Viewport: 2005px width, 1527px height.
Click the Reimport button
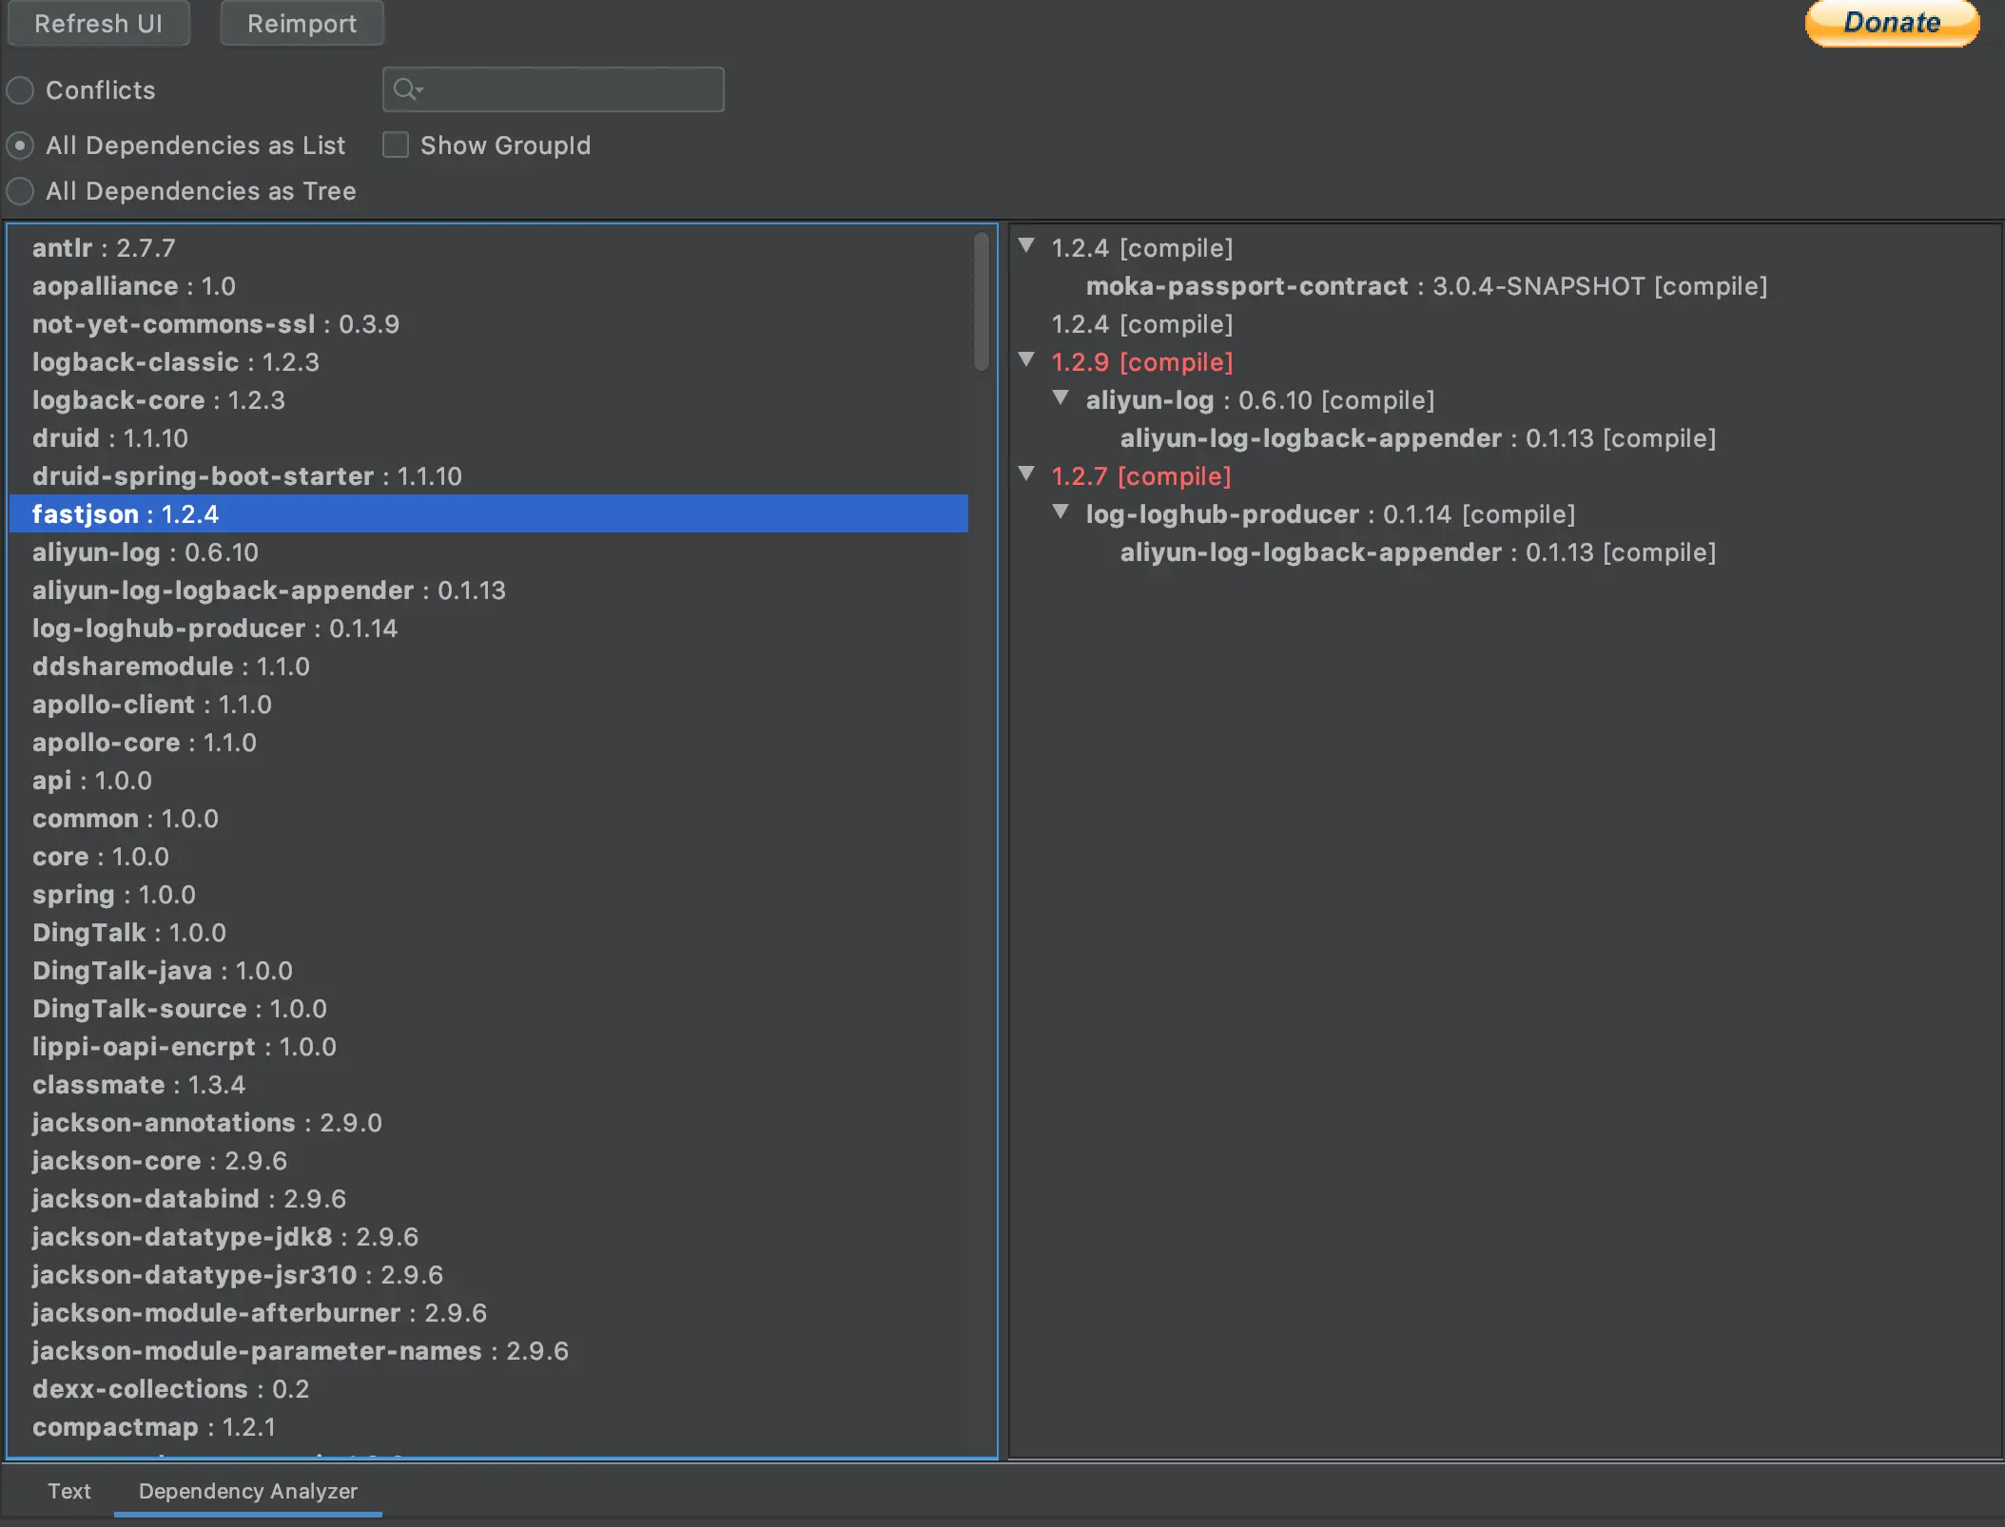point(302,23)
